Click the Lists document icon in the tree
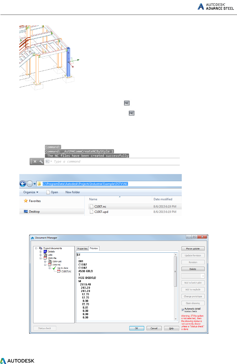Image resolution: width=237 pixels, height=364 pixels. pos(45,255)
